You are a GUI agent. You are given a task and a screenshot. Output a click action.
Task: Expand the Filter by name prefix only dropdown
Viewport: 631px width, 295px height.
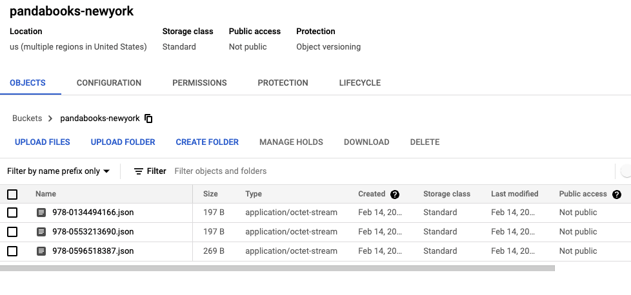[x=58, y=171]
